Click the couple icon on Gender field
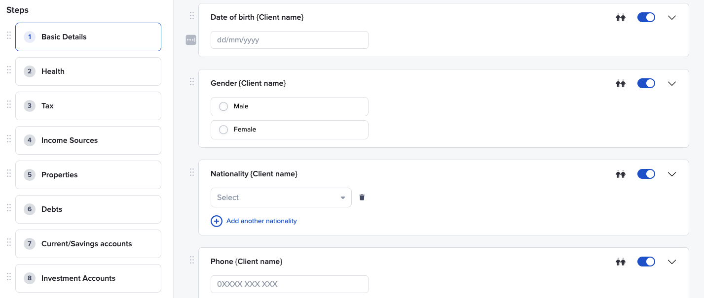 click(620, 84)
